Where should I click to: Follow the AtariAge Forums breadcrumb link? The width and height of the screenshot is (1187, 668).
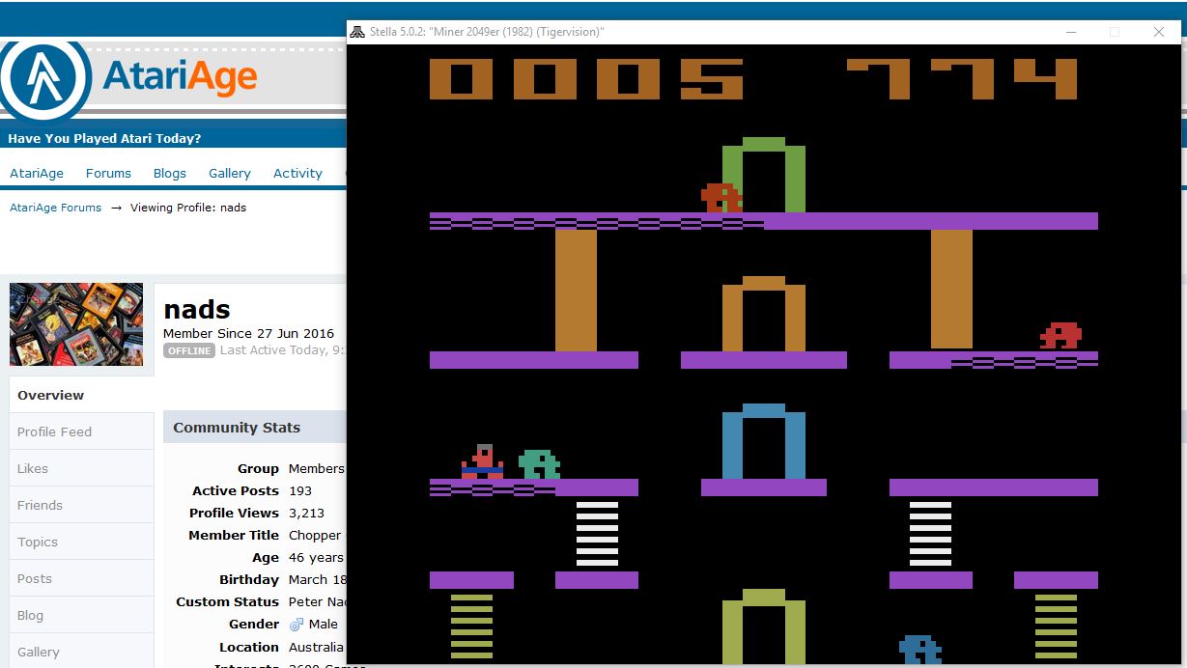click(55, 208)
